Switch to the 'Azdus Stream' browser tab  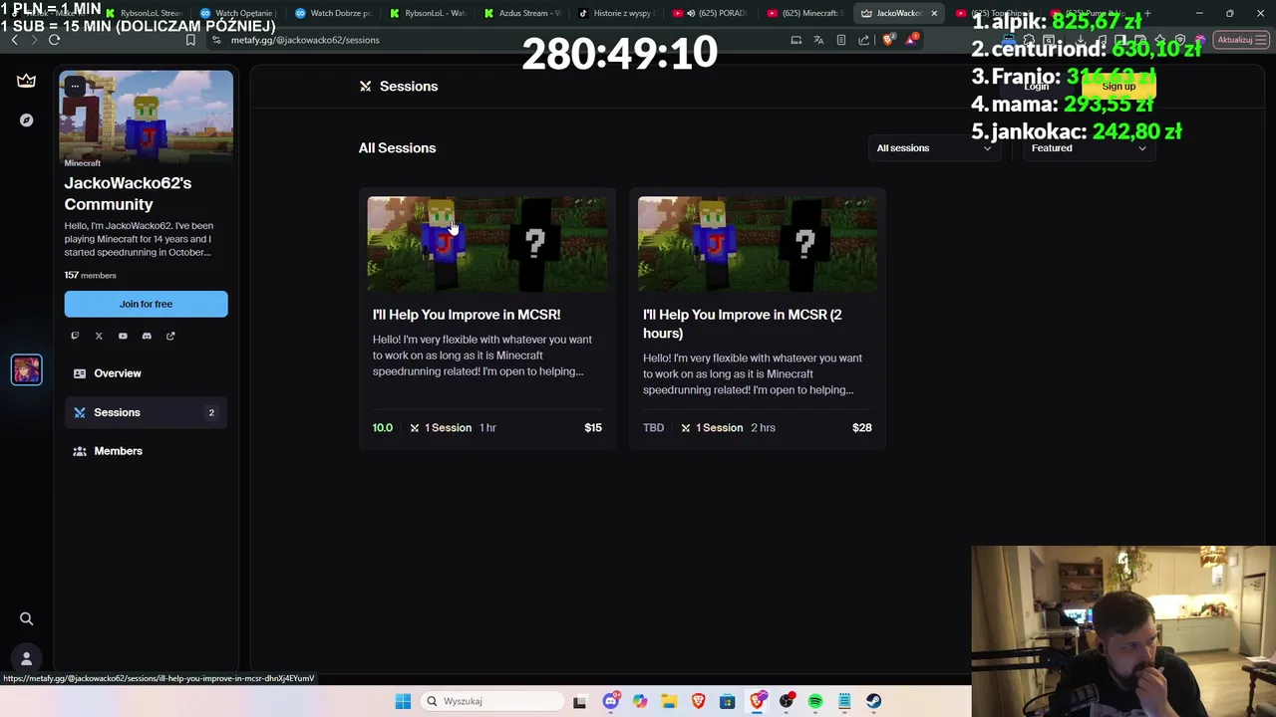[x=520, y=13]
